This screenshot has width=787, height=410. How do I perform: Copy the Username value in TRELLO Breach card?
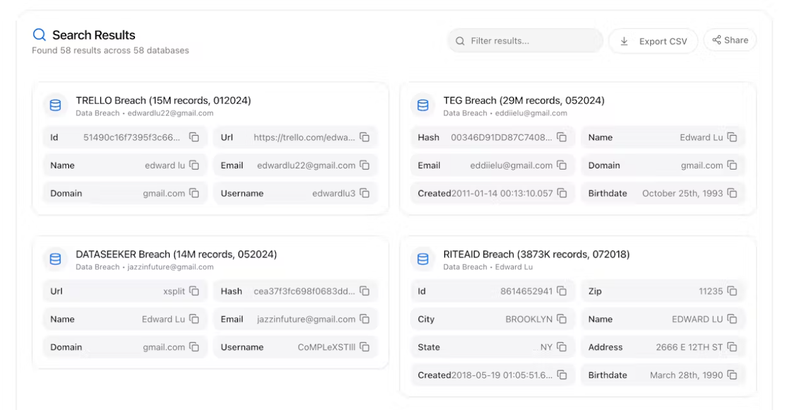click(x=365, y=193)
